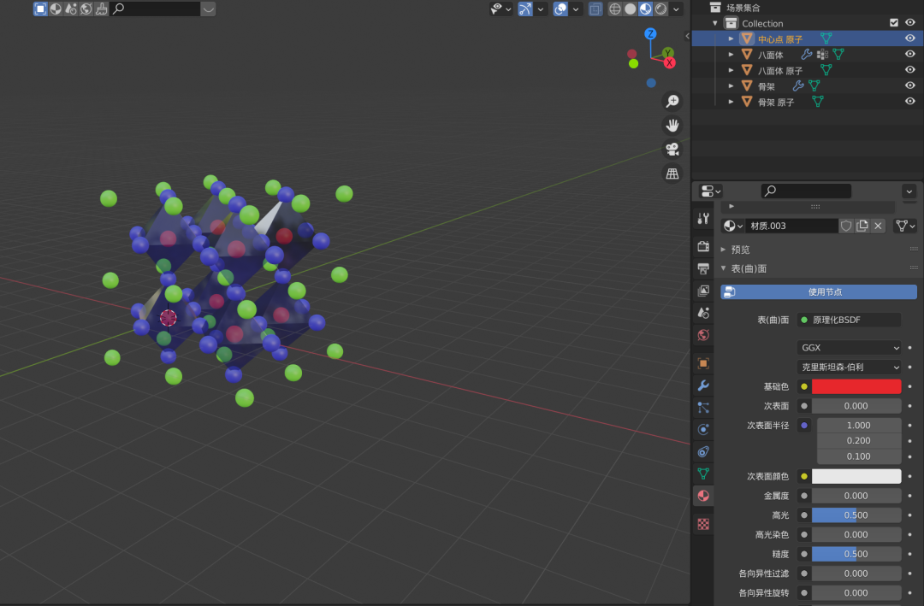Click the 糙度 slider showing 0.500

[856, 554]
